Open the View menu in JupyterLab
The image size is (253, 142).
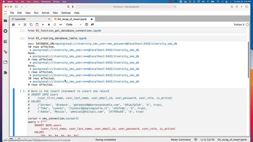[28, 13]
